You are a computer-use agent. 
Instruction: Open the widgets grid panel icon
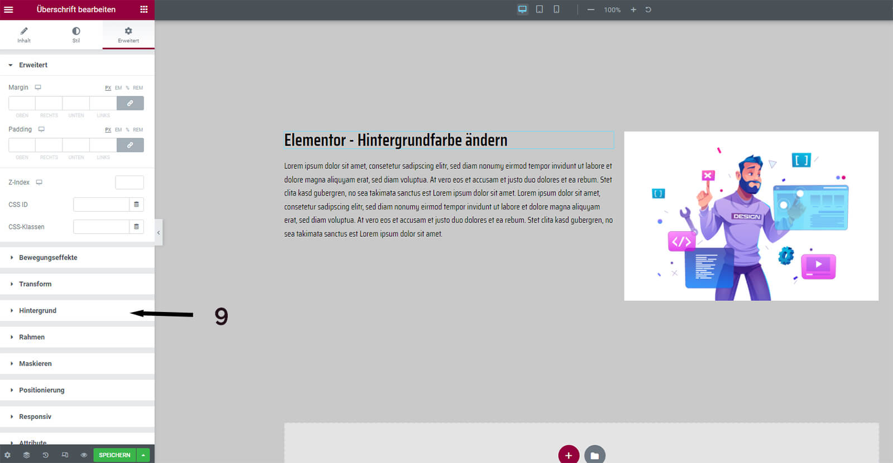(143, 9)
